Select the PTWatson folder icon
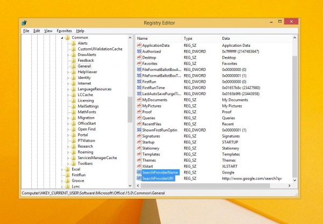Viewport: 323px width, 224px height. click(74, 141)
